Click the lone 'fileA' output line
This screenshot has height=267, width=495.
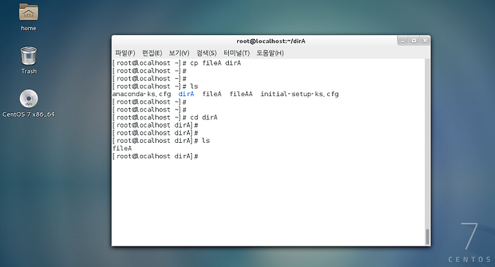pos(122,148)
